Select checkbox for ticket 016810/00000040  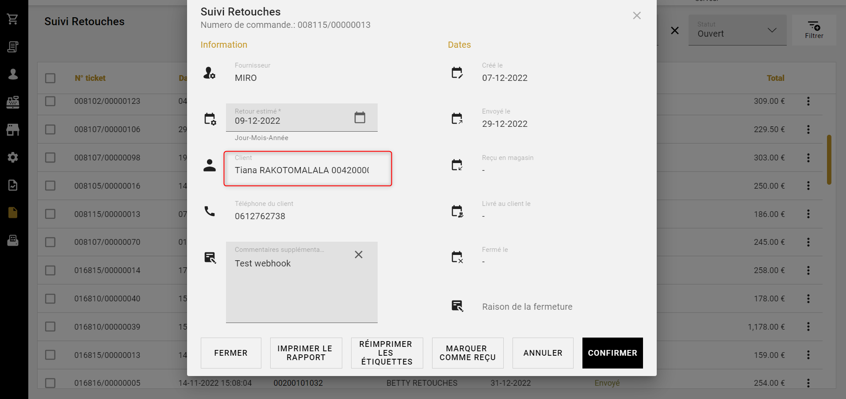pos(50,299)
